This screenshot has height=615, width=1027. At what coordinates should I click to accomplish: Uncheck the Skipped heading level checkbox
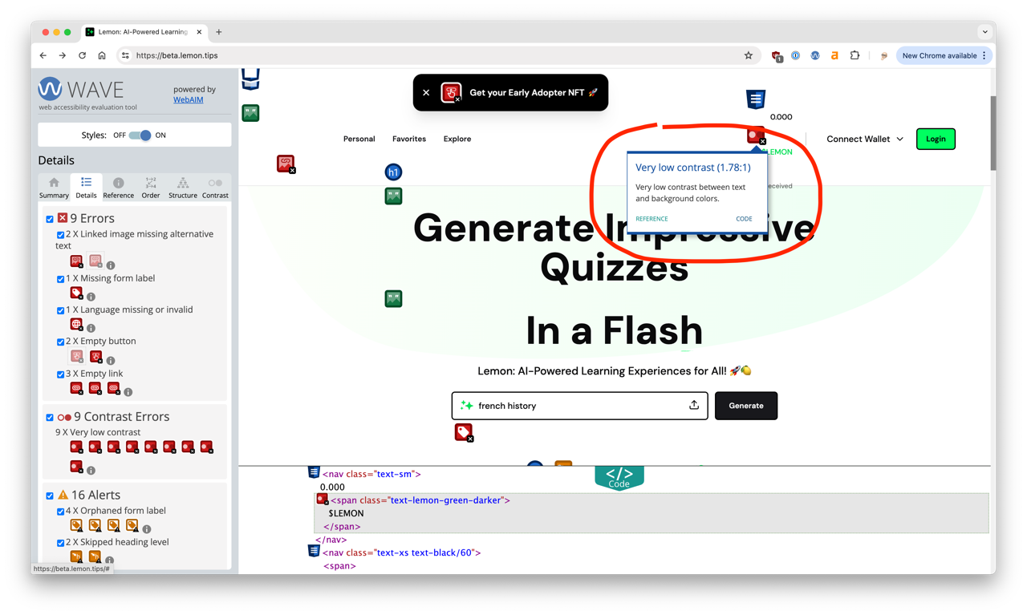[60, 543]
